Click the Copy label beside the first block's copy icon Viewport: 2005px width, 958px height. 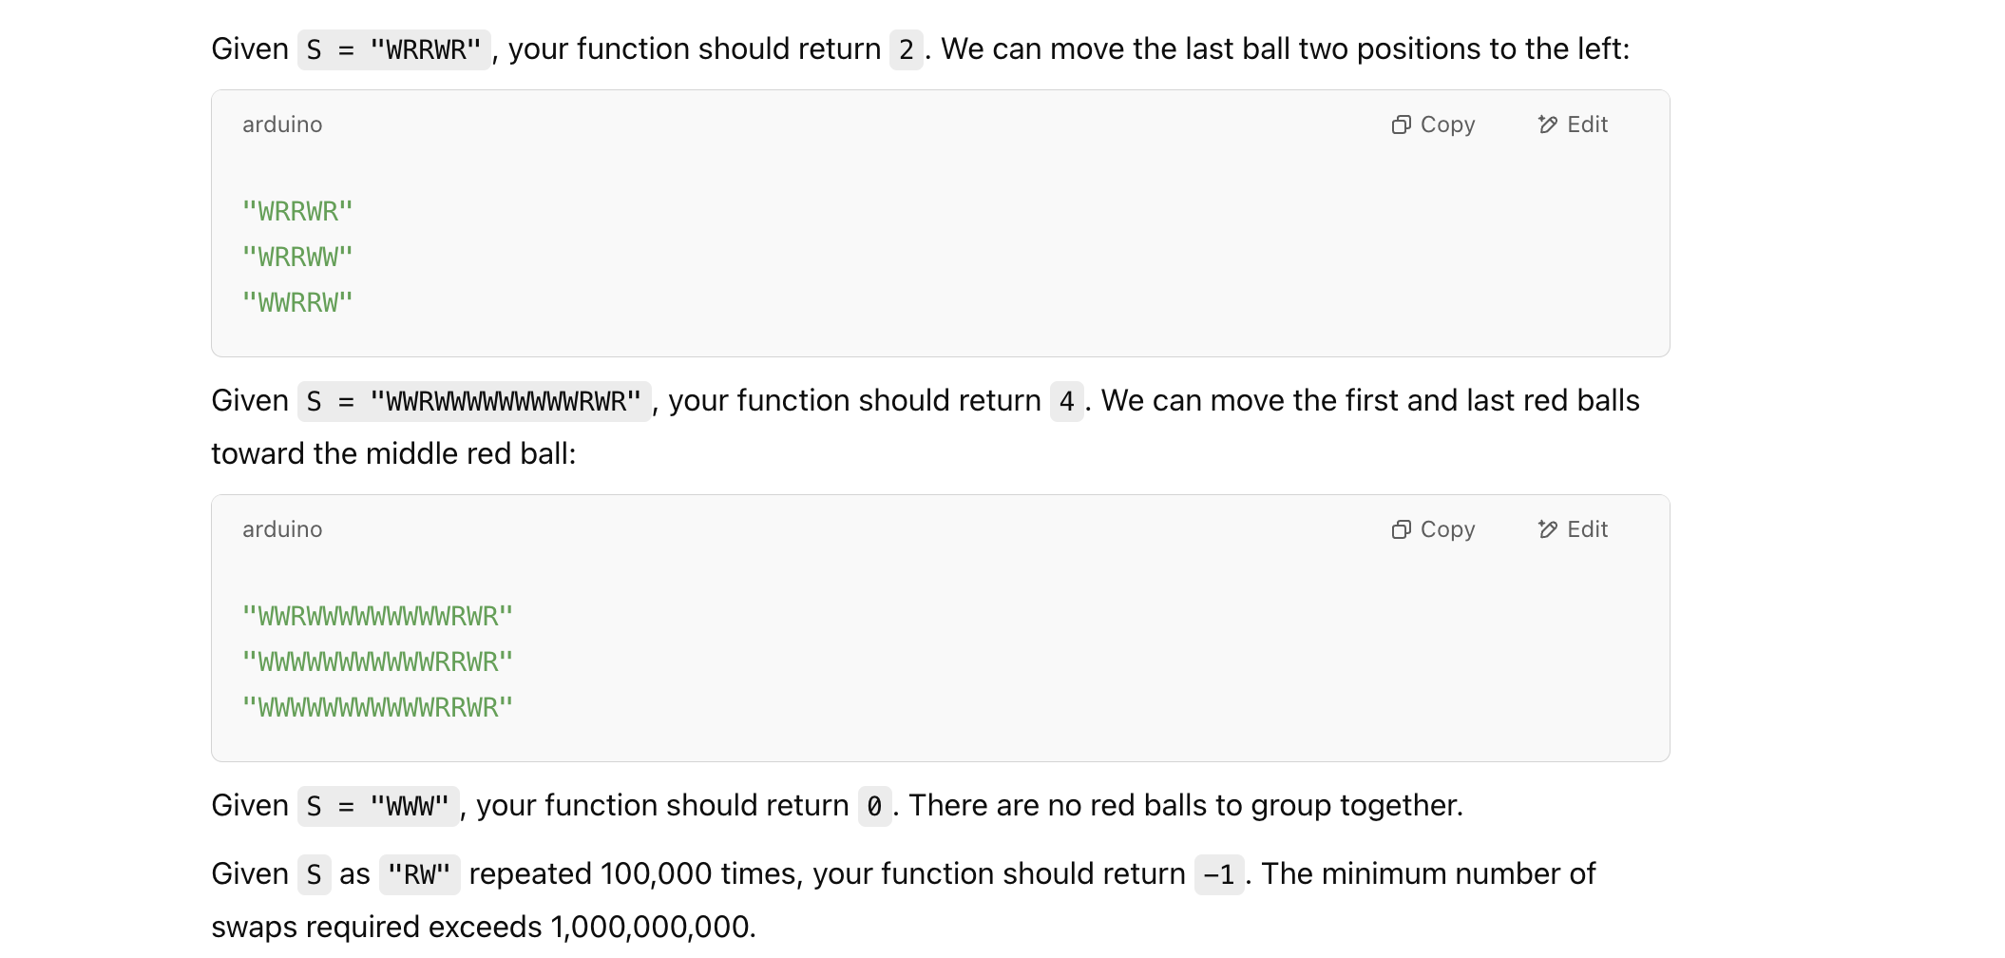[1447, 124]
